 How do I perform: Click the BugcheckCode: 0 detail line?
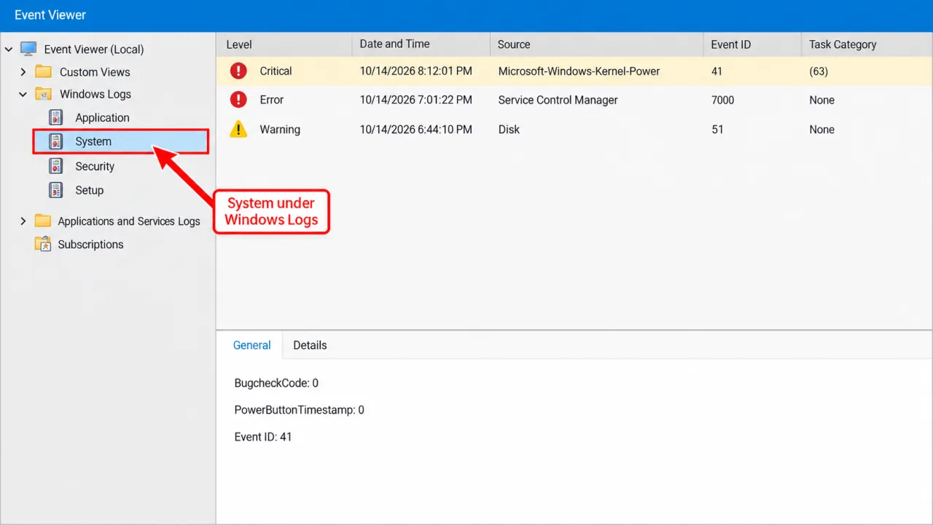coord(276,383)
